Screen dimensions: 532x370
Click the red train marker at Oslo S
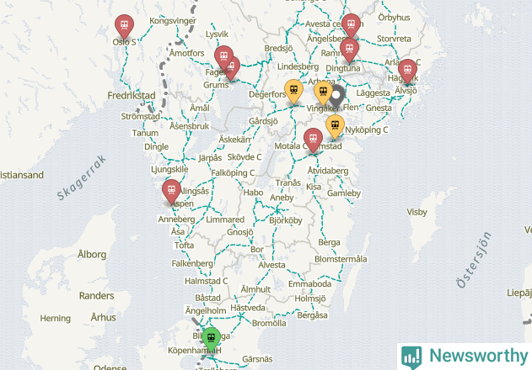124,26
